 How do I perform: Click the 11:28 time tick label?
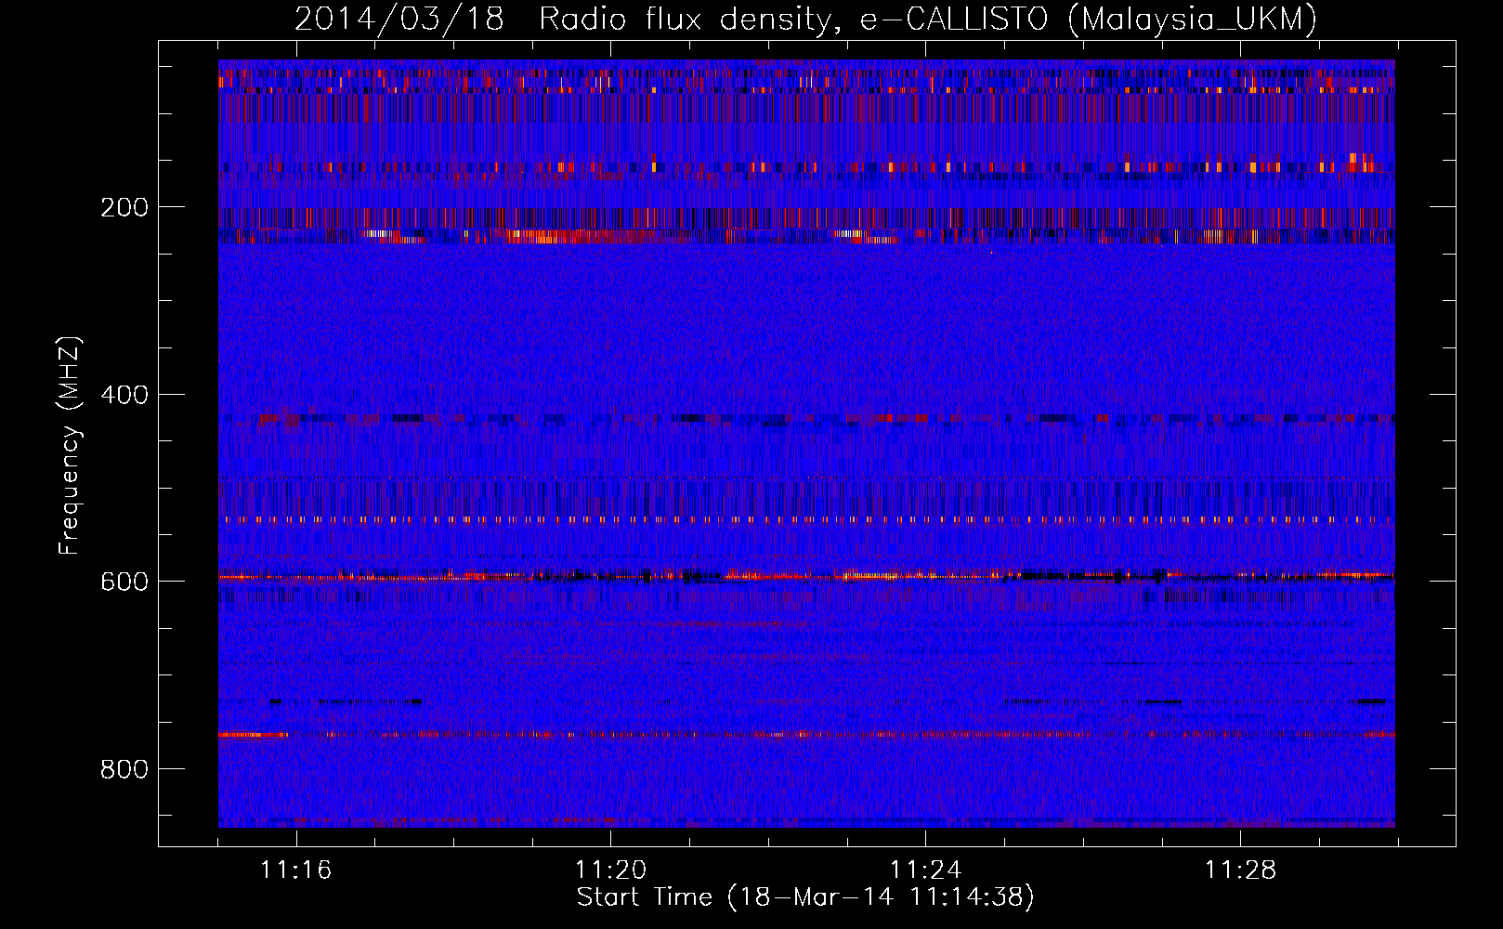[1241, 870]
